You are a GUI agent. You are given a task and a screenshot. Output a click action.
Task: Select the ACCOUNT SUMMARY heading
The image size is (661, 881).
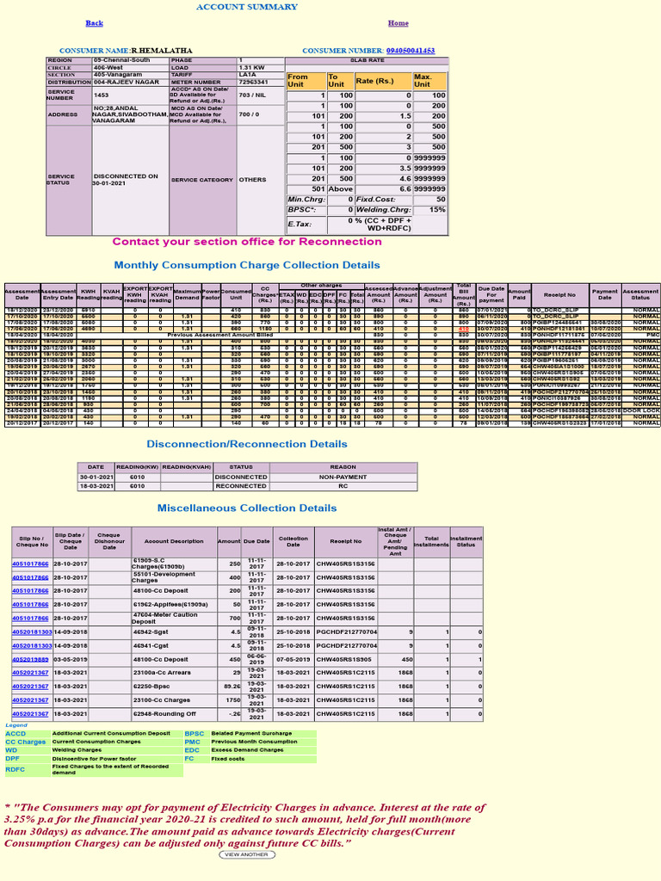click(x=247, y=7)
